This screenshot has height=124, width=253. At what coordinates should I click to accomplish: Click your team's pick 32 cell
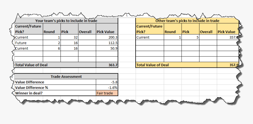click(x=69, y=37)
